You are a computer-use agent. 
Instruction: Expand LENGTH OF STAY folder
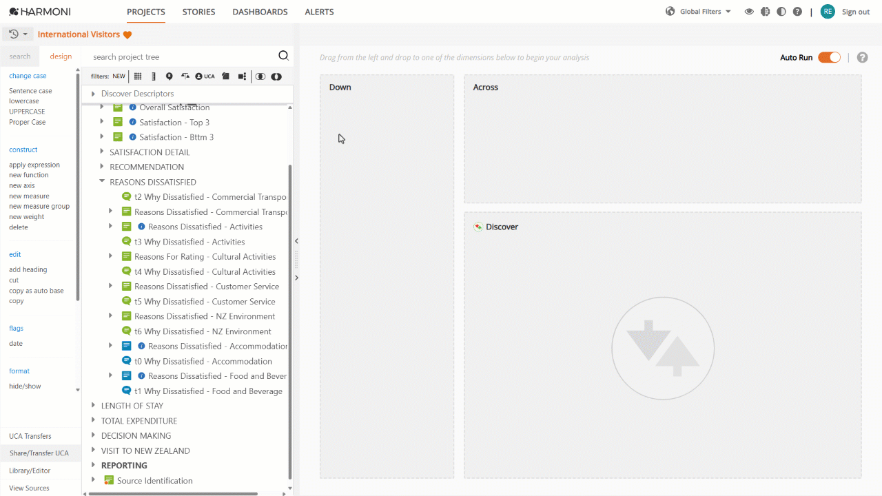click(x=93, y=406)
